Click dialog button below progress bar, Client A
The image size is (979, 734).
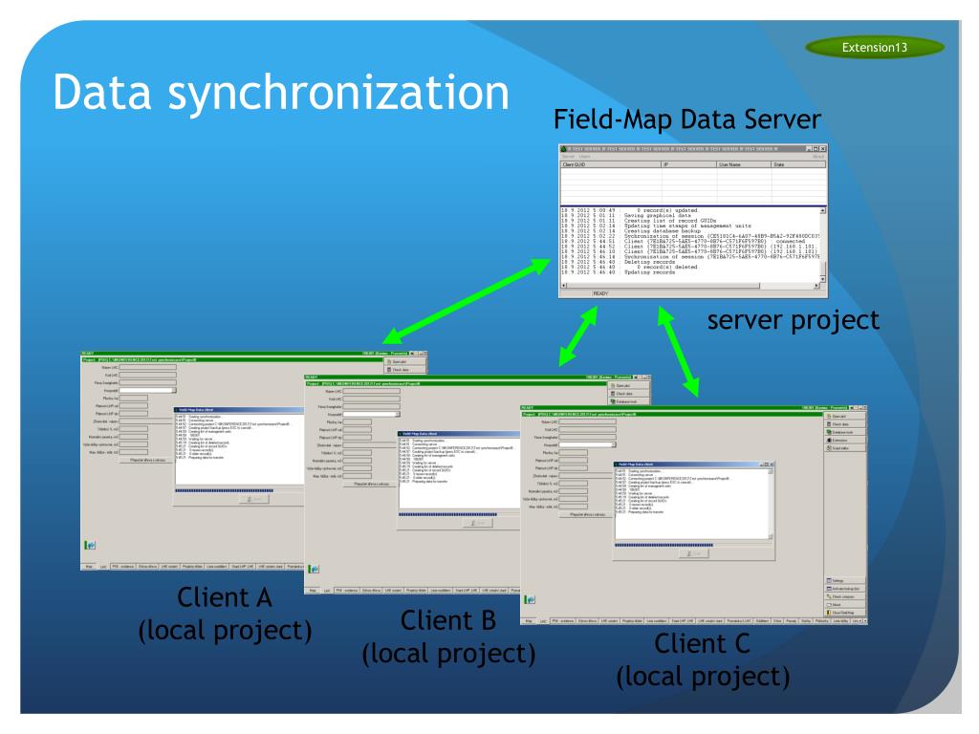point(254,499)
